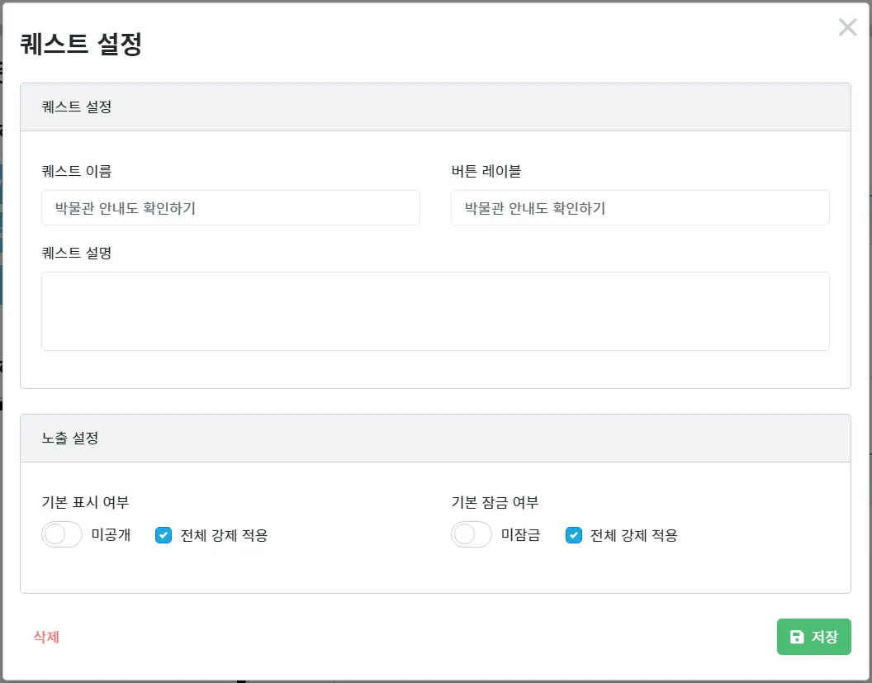The width and height of the screenshot is (872, 683).
Task: Click the 퀘스트 설명 field label
Action: [77, 253]
